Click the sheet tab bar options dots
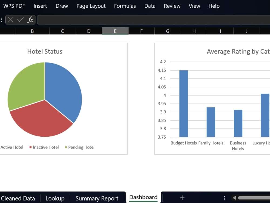270x203 pixels. (224, 198)
